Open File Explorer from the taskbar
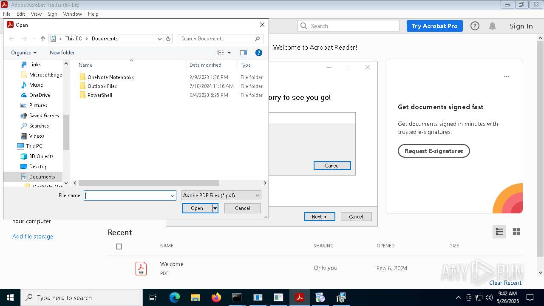The image size is (544, 306). pos(195,297)
